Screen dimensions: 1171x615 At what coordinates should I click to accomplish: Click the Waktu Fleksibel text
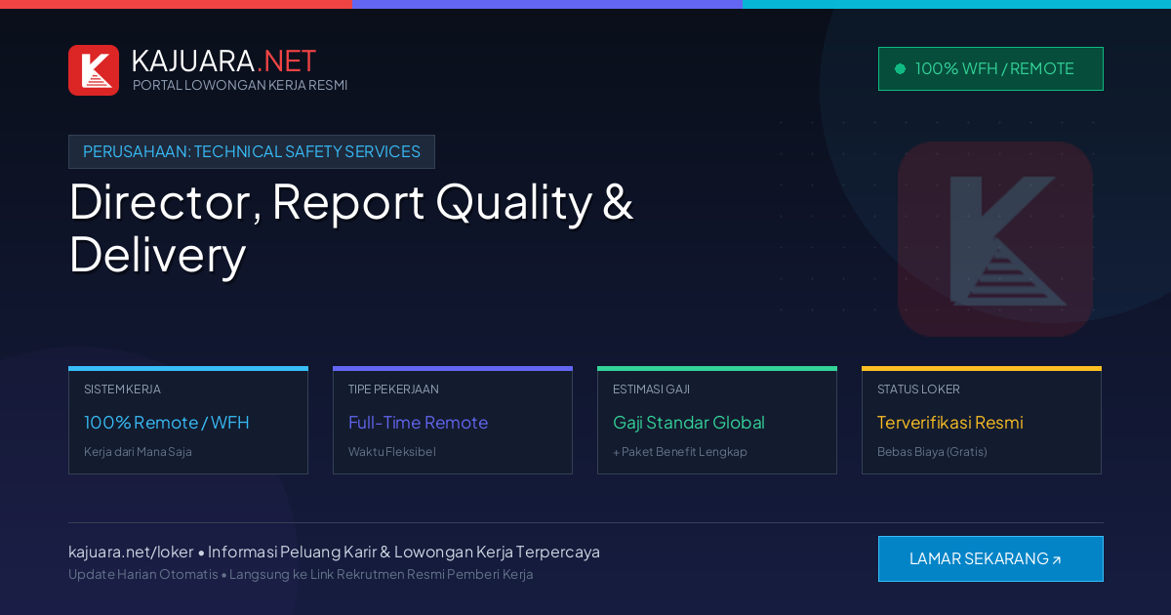(x=392, y=452)
